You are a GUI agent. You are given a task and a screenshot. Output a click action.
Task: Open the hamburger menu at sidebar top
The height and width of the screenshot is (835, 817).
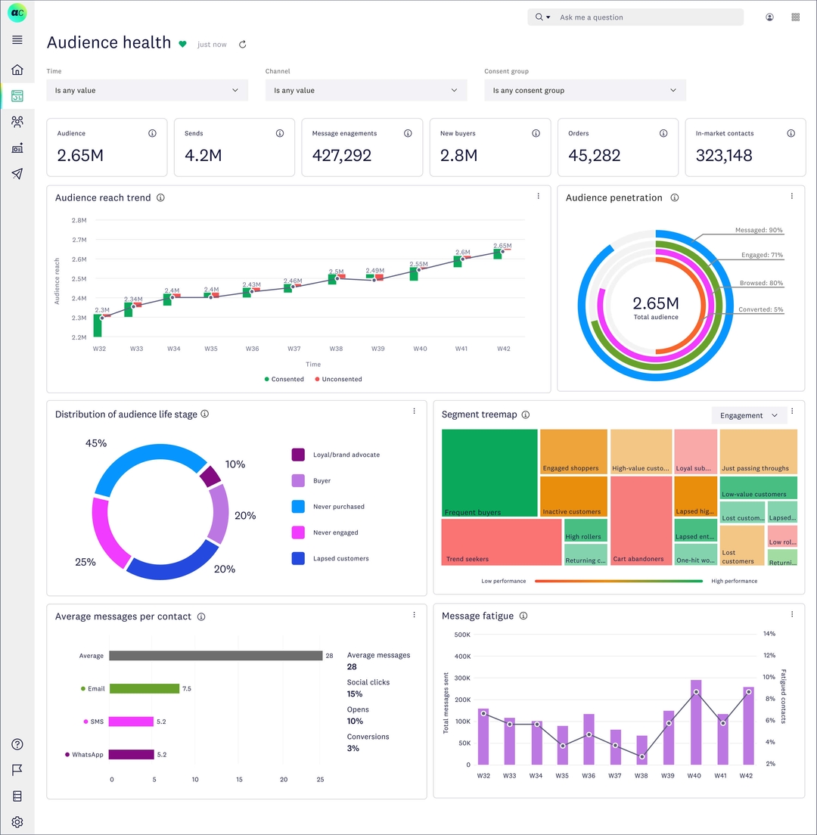pyautogui.click(x=17, y=40)
